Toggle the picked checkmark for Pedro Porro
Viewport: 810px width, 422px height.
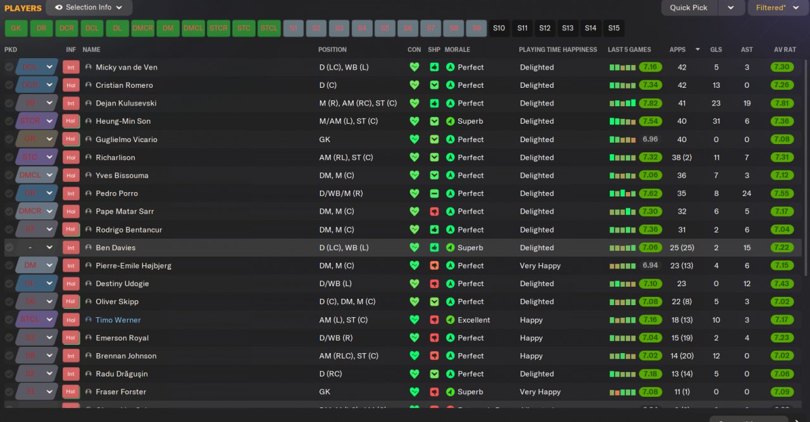(9, 193)
